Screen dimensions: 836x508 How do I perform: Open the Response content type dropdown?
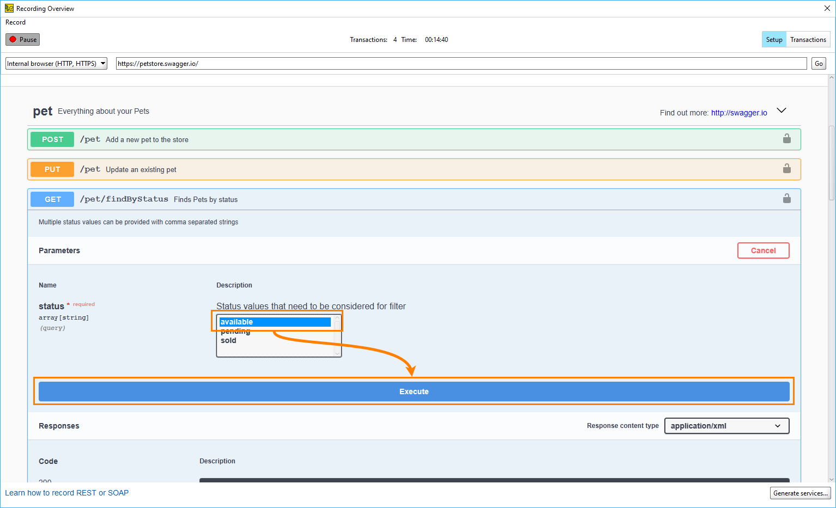click(726, 425)
